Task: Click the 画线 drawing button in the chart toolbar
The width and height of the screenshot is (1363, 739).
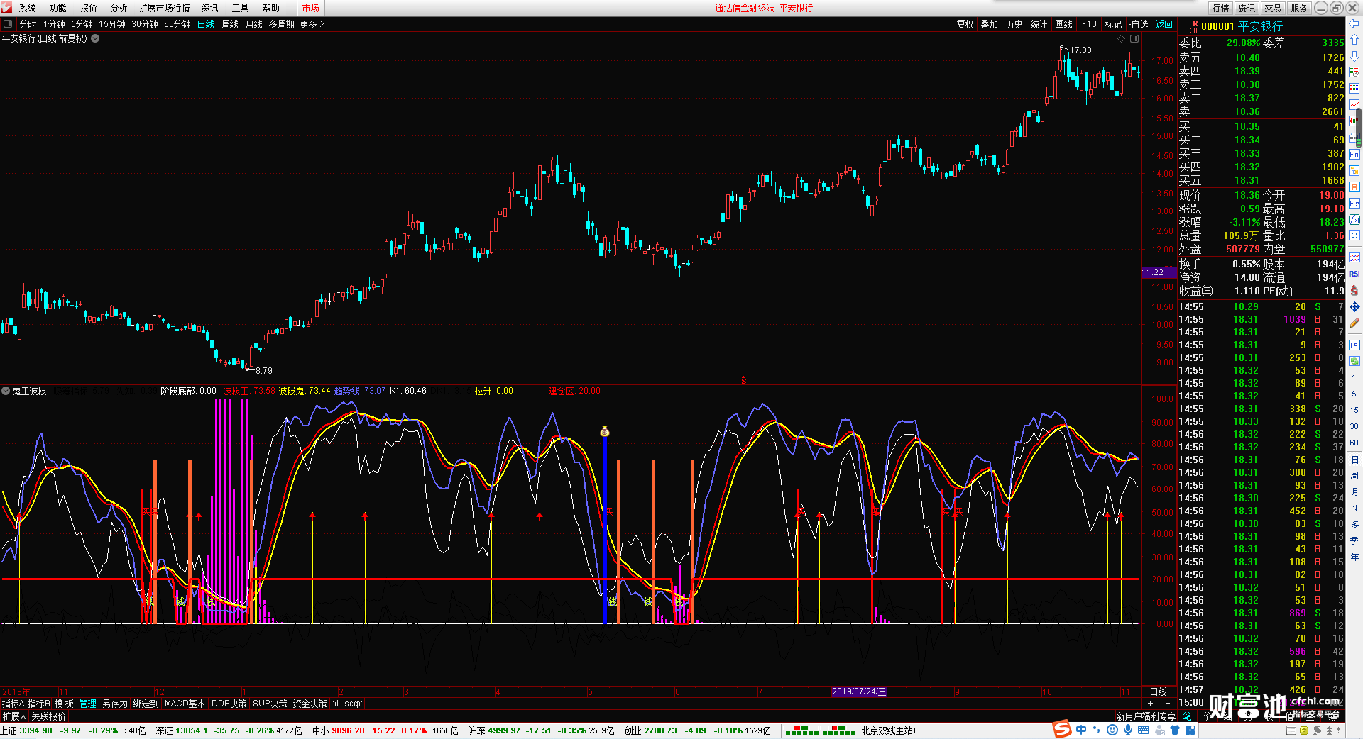Action: pos(1064,24)
